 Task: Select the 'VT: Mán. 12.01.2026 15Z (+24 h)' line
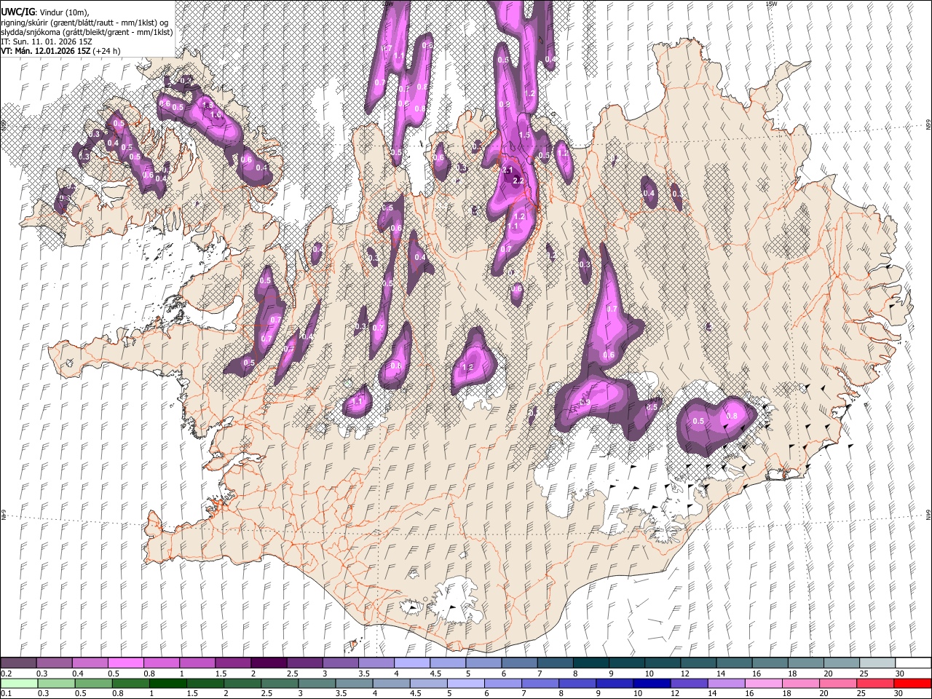coord(60,51)
